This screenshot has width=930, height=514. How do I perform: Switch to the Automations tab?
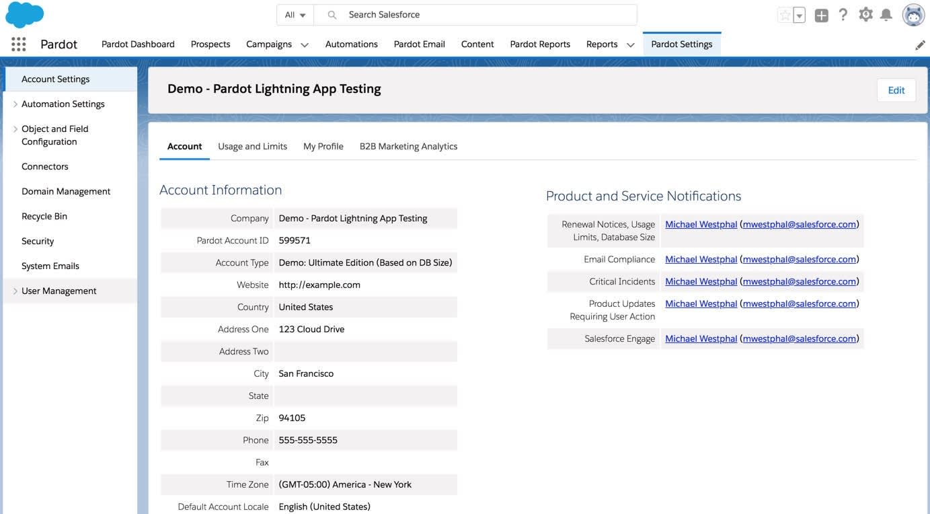352,44
